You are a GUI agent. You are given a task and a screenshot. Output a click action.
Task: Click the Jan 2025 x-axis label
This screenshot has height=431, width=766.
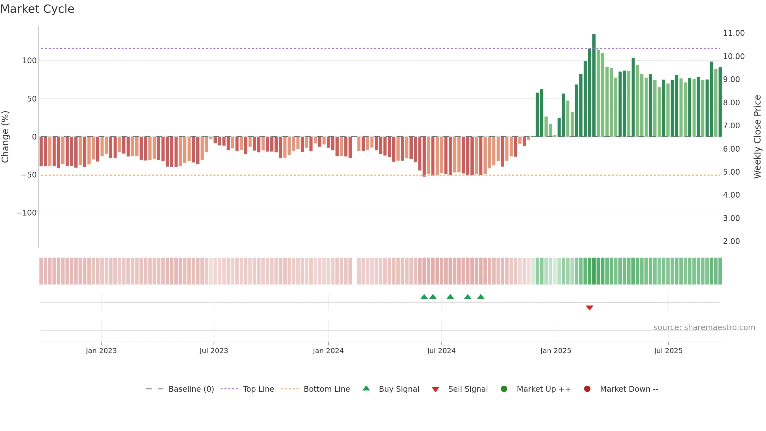point(556,351)
